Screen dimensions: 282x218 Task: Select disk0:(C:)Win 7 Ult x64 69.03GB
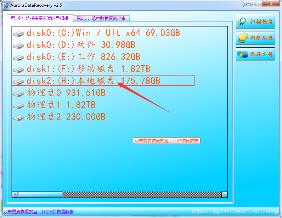tap(103, 33)
